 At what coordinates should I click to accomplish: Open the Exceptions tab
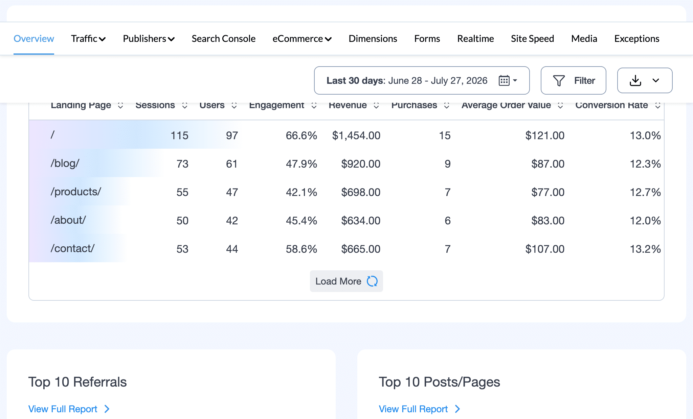(x=637, y=39)
